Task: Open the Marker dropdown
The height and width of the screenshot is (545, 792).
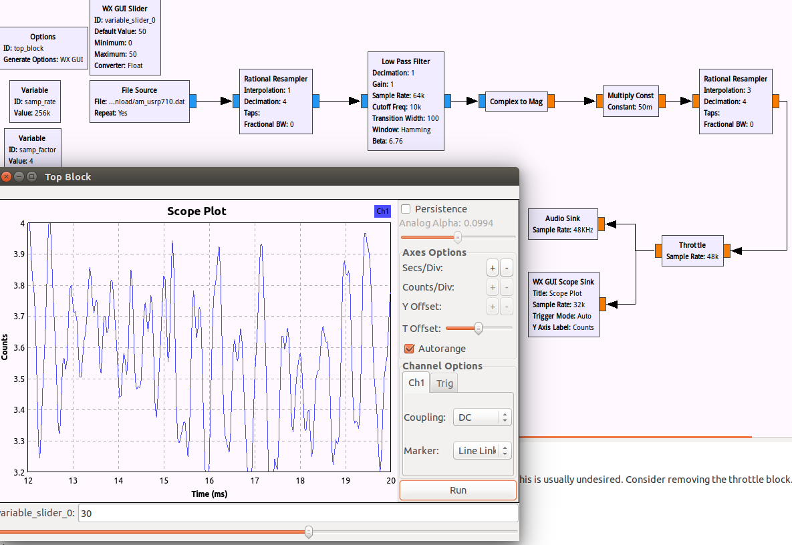Action: (482, 451)
